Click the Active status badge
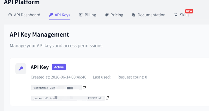 (59, 67)
